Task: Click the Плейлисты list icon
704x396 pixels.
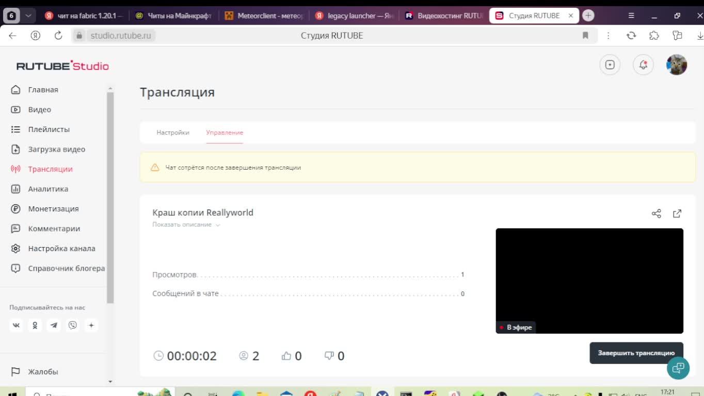Action: tap(15, 129)
